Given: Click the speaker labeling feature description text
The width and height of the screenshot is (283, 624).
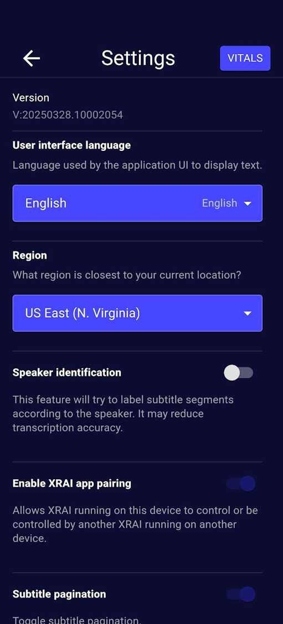Looking at the screenshot, I should [123, 414].
